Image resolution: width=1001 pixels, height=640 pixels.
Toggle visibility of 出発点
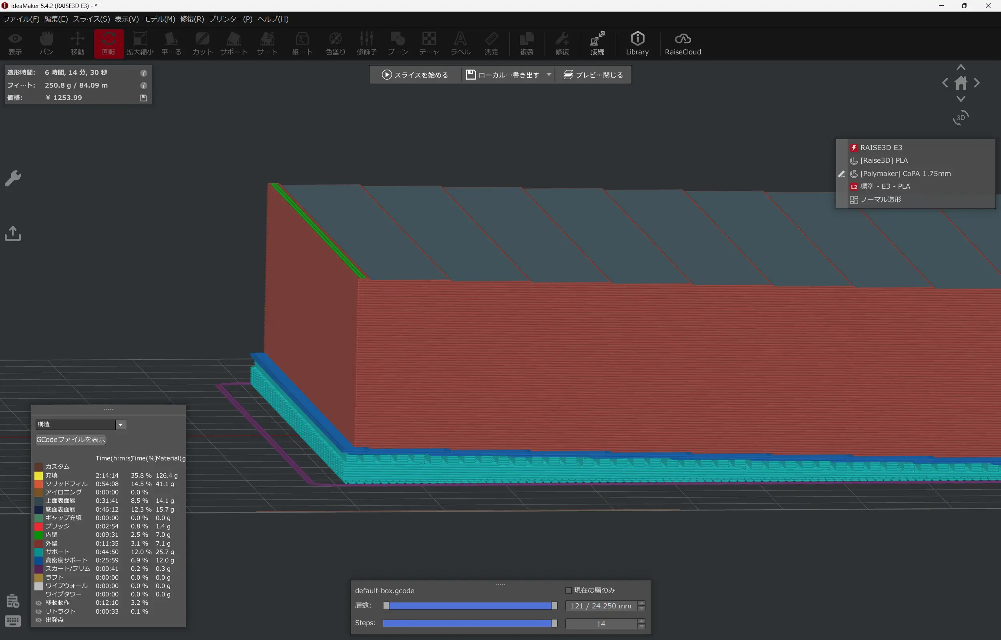tap(39, 620)
